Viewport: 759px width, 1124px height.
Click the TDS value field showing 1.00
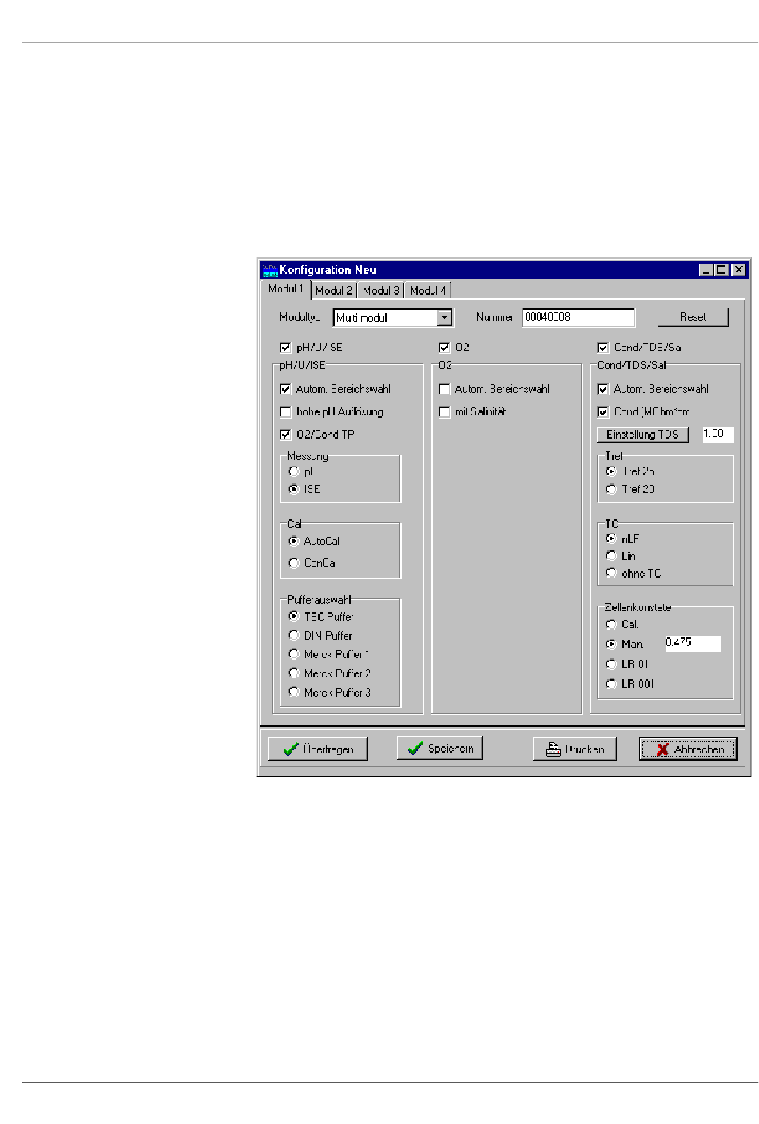(x=717, y=434)
